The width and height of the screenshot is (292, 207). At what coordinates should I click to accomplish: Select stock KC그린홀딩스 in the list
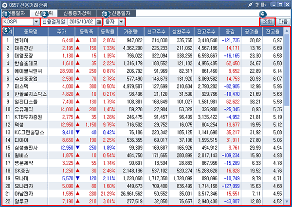29,132
